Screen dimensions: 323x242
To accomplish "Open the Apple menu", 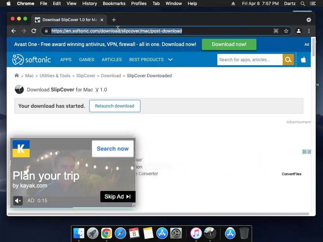I will pos(9,3).
